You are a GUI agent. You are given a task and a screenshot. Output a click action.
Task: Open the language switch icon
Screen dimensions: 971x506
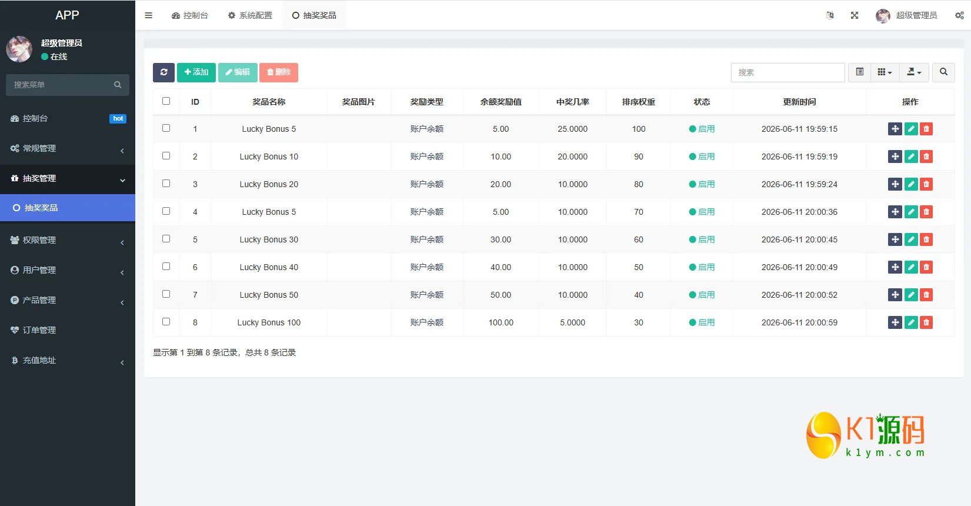click(830, 15)
